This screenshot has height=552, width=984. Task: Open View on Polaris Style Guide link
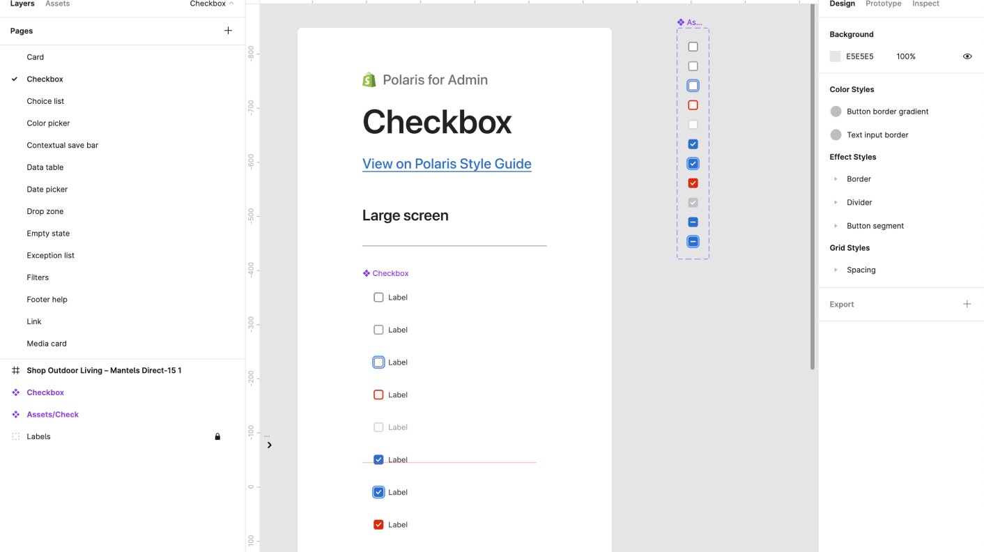pyautogui.click(x=447, y=164)
